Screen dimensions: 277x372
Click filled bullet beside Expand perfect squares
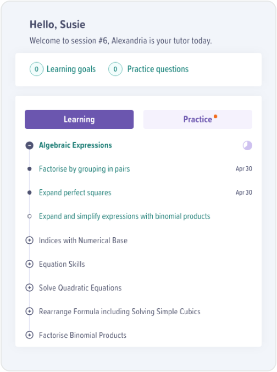coord(29,193)
